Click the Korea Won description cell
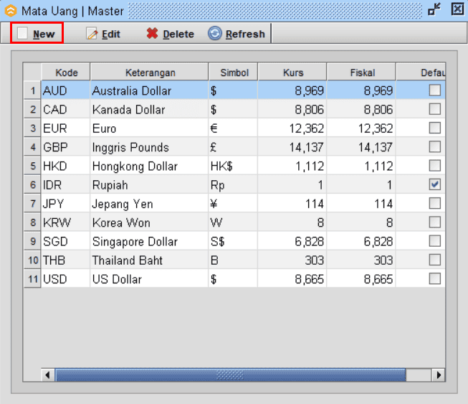The height and width of the screenshot is (404, 468). tap(149, 222)
